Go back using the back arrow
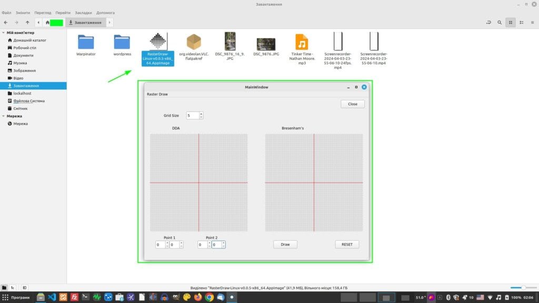The image size is (539, 303). click(6, 22)
